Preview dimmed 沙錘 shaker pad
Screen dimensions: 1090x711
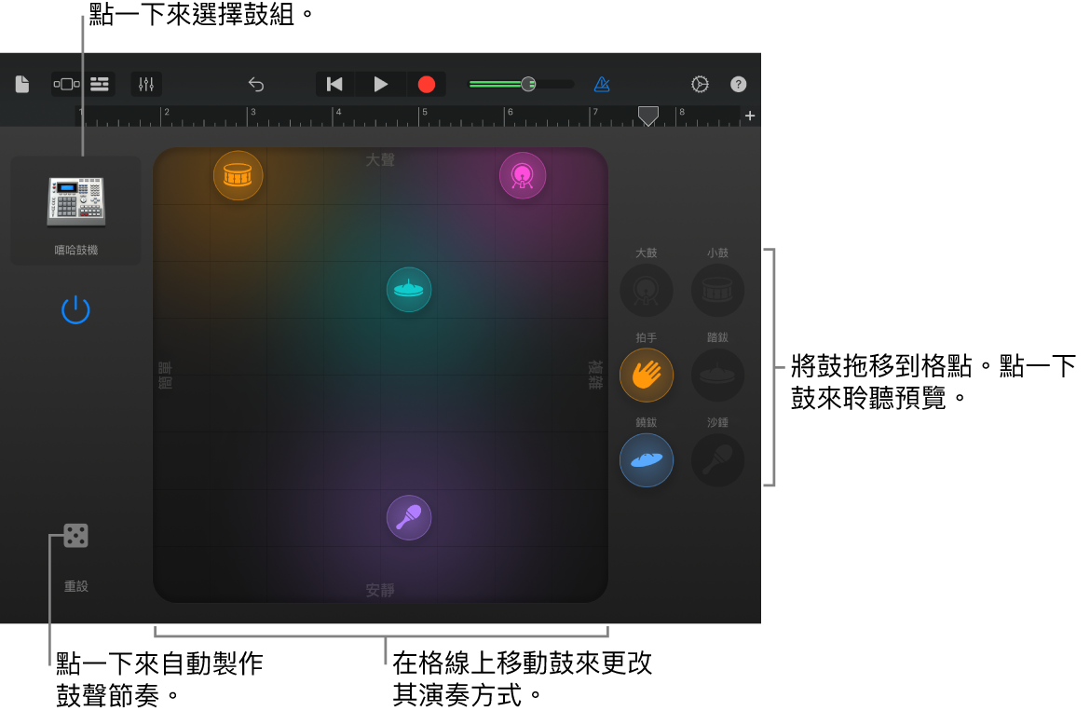click(x=717, y=460)
